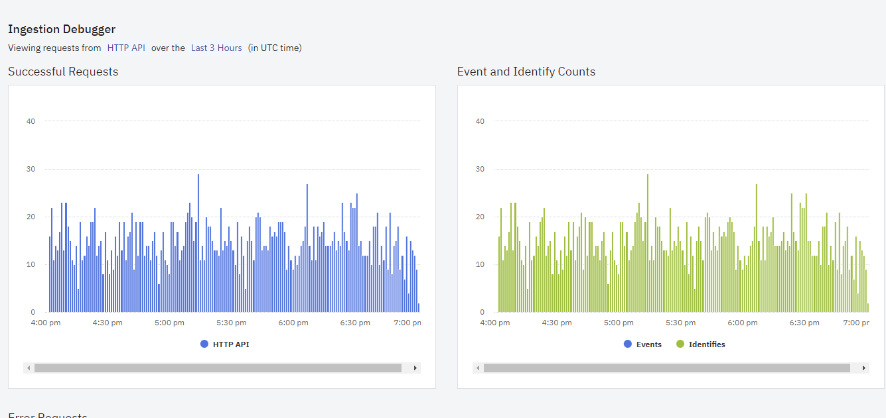Click the Event and Identify Counts title
The width and height of the screenshot is (886, 418).
(x=526, y=72)
